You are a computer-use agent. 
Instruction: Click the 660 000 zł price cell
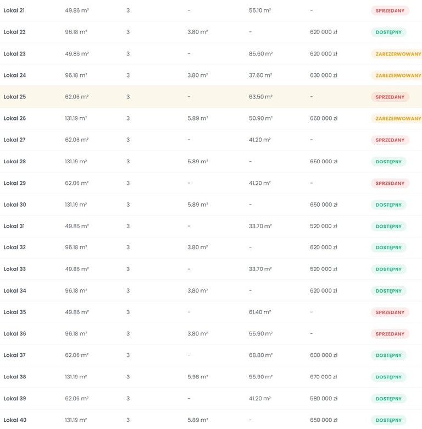point(324,118)
